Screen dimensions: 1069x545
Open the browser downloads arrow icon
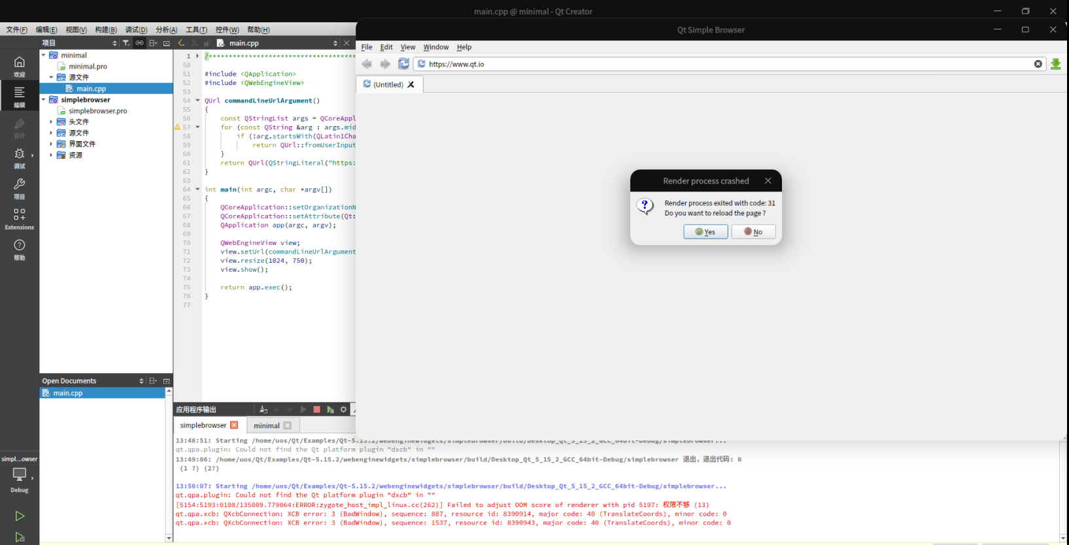point(1055,64)
